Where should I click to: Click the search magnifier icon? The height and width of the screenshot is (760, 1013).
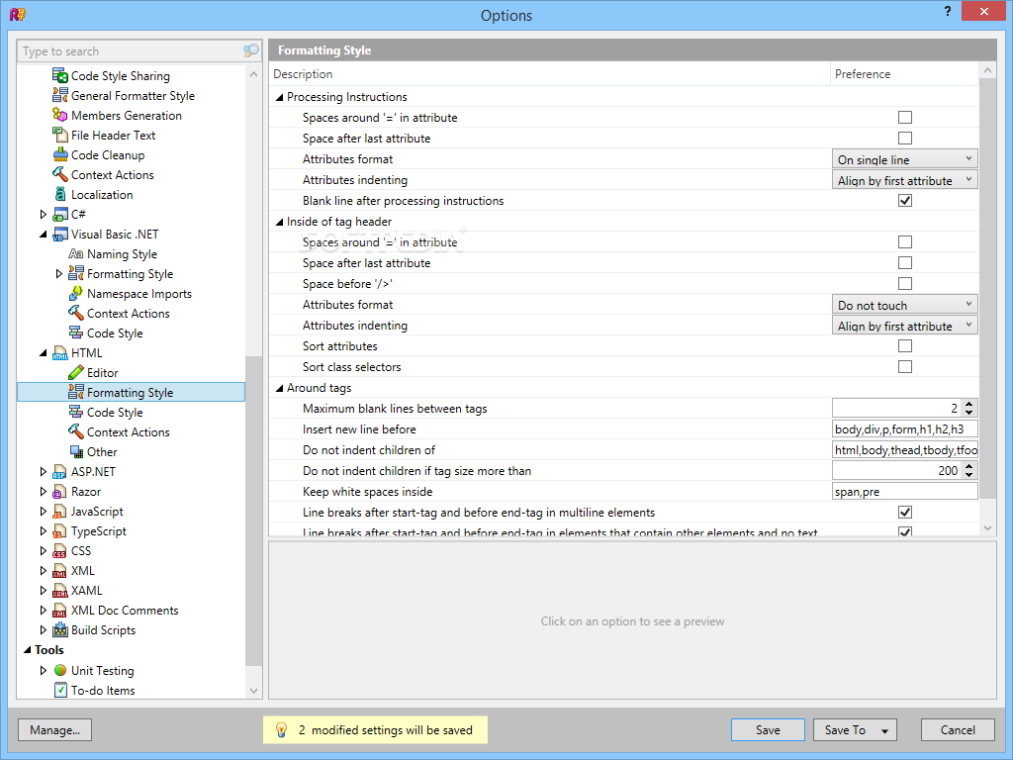(250, 50)
